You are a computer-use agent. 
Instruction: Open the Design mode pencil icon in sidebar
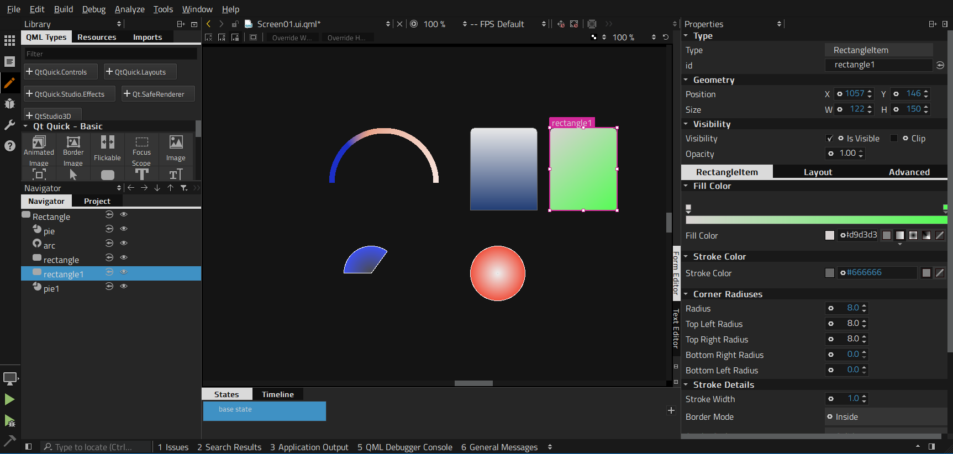click(x=9, y=83)
